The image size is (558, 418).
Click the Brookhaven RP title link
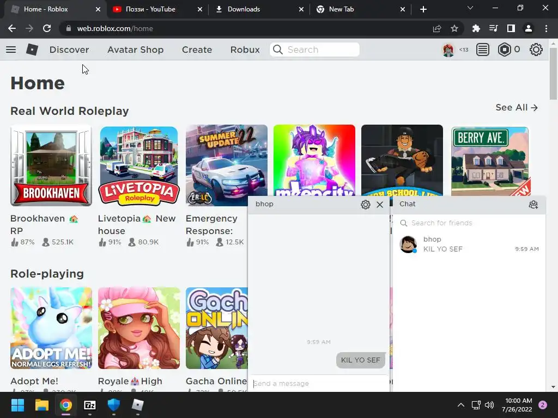(44, 224)
